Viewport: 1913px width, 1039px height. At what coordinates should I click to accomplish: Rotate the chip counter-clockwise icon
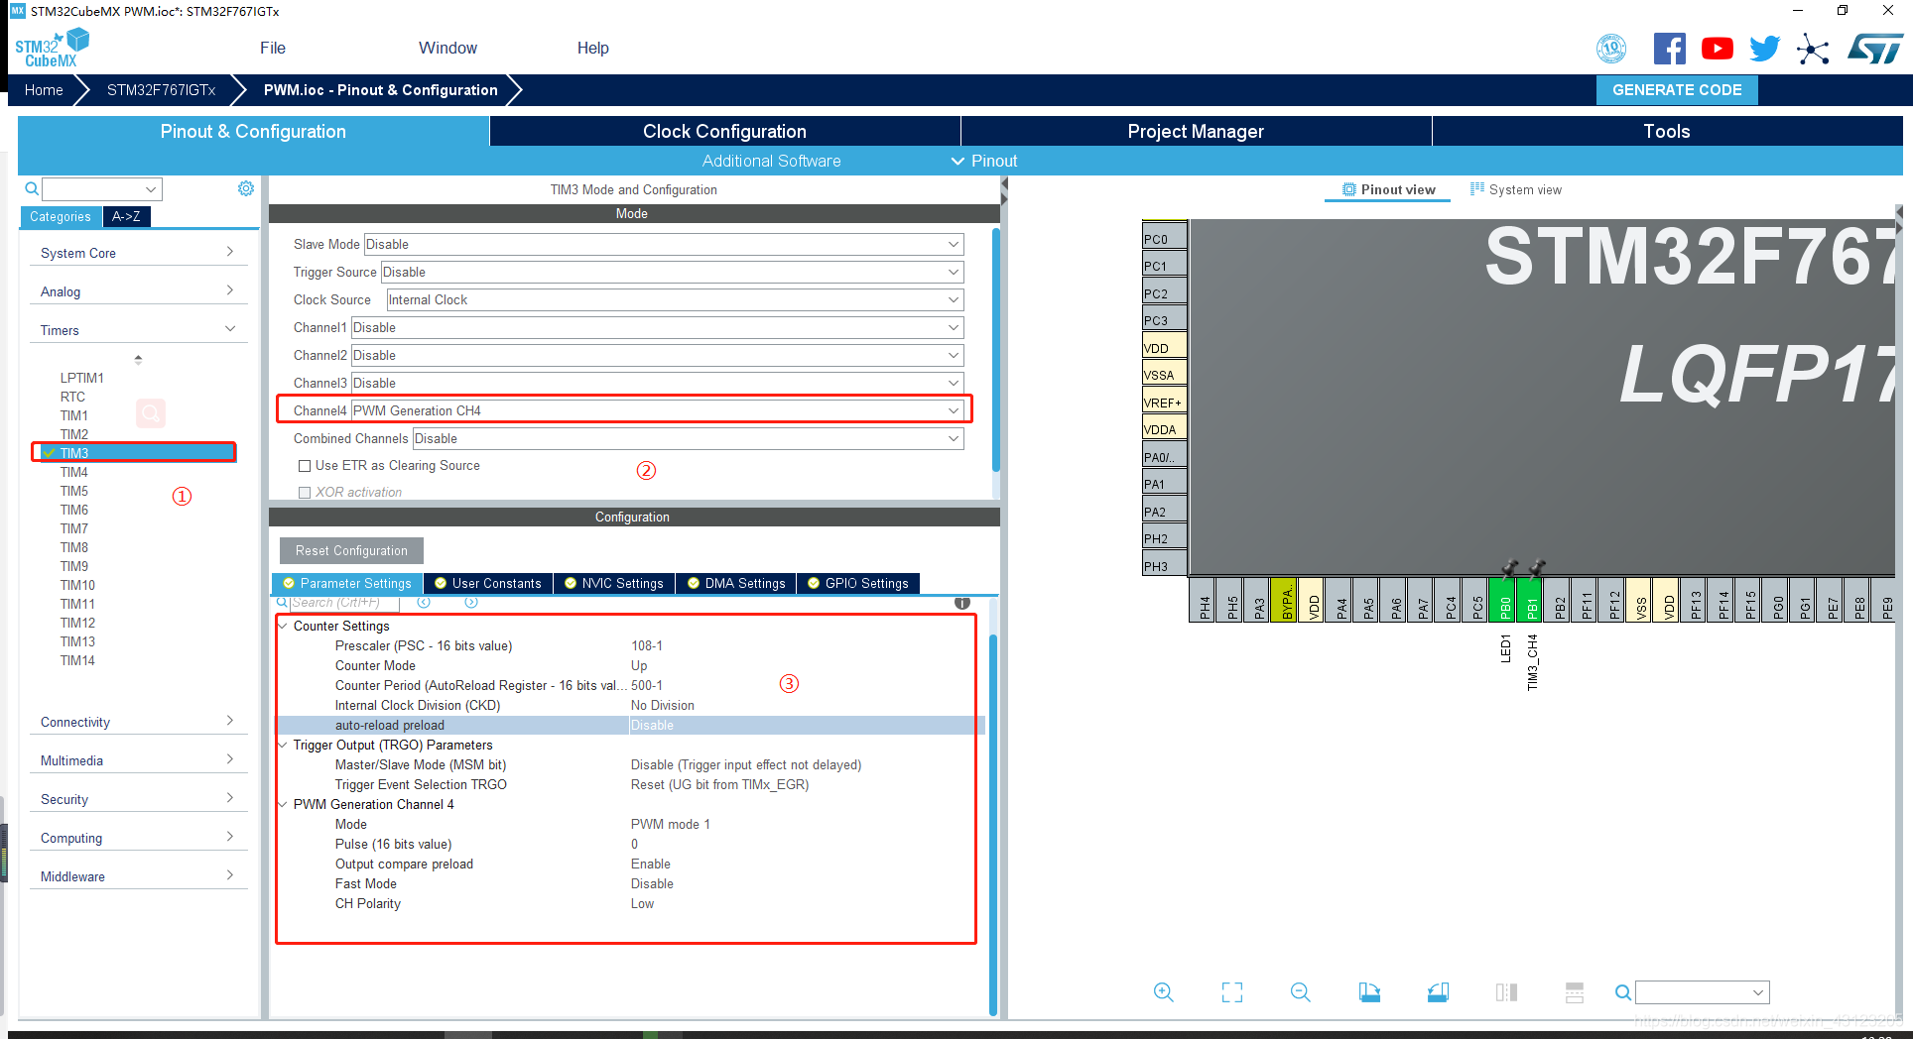(1438, 991)
